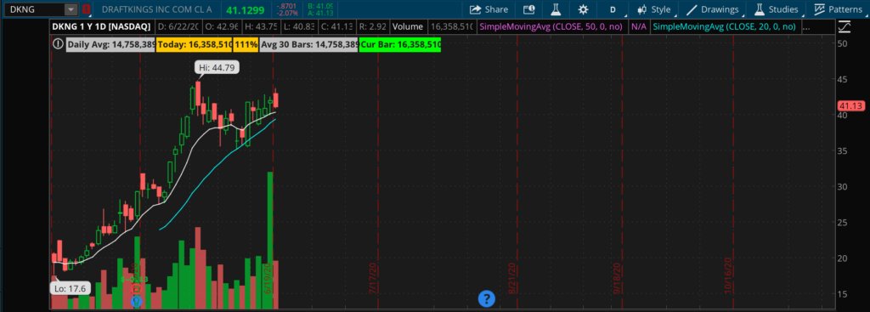Click the DKNG 1 Y 1D [NASDAQ] title
The height and width of the screenshot is (312, 870).
coord(101,26)
